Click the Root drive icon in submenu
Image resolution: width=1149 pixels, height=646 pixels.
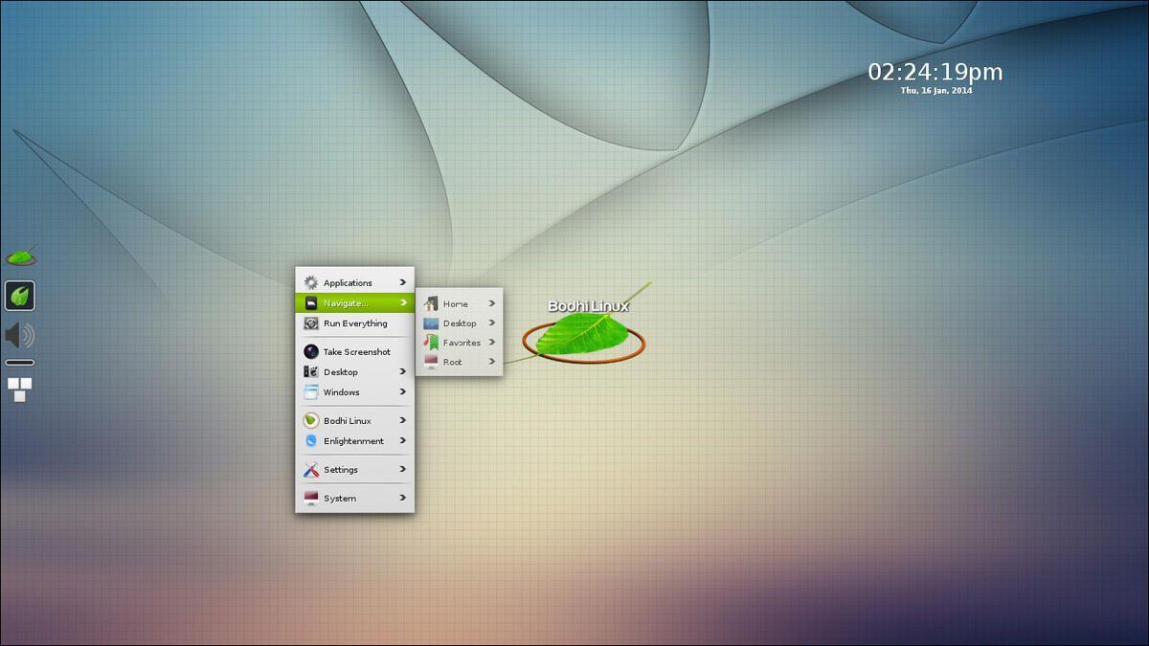tap(431, 361)
